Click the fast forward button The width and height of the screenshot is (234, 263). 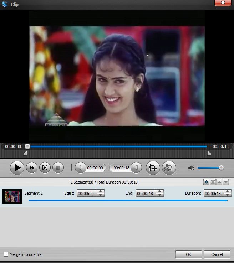pyautogui.click(x=32, y=168)
